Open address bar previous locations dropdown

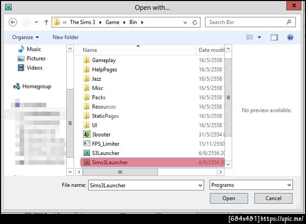185,22
